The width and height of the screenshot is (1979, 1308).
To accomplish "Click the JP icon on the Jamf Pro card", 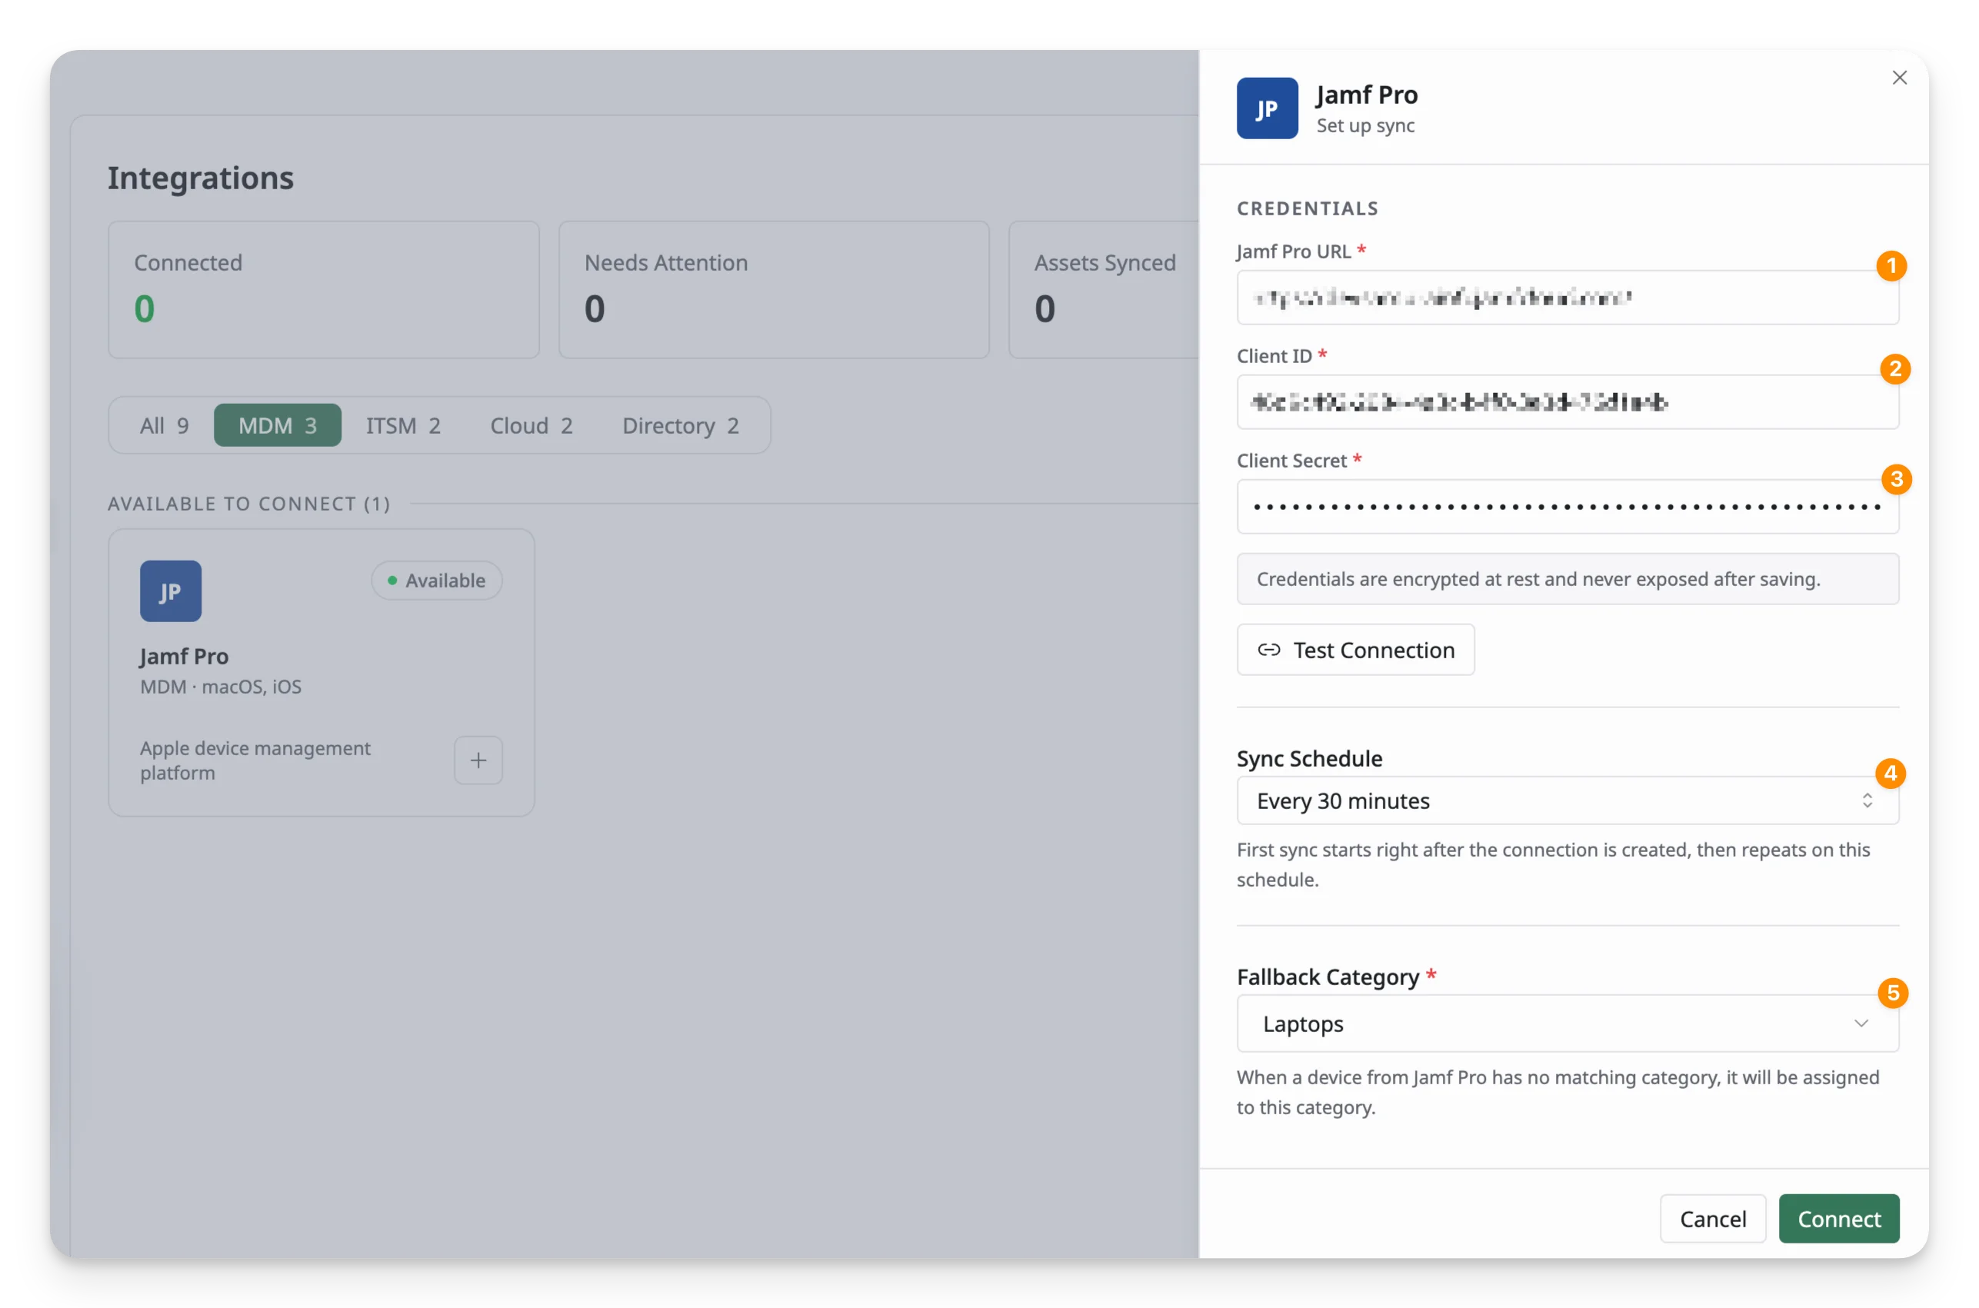I will 170,591.
